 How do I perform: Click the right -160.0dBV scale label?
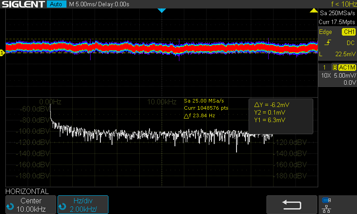(290, 165)
